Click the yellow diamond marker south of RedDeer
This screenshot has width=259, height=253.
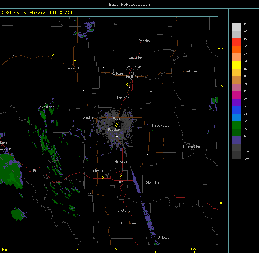[x=128, y=84]
